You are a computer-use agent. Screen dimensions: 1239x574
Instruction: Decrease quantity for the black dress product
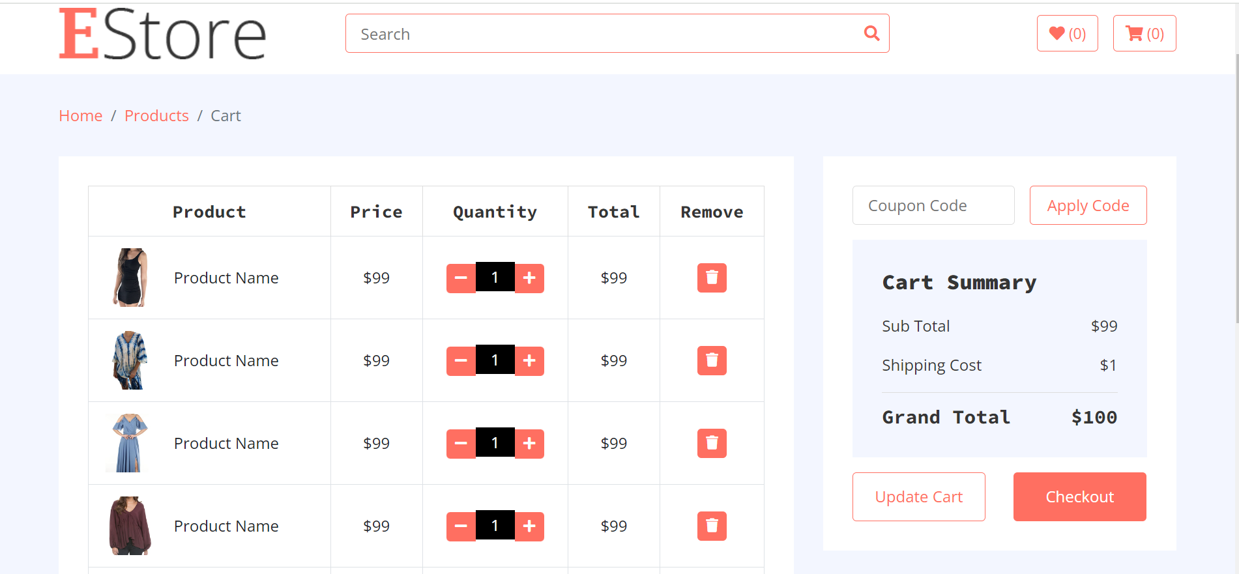461,278
